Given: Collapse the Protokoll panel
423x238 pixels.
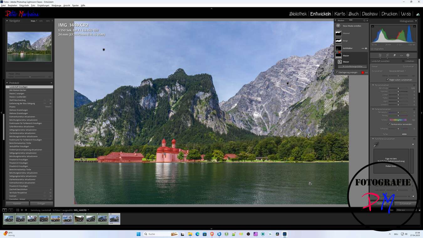Looking at the screenshot, I should tap(7, 83).
